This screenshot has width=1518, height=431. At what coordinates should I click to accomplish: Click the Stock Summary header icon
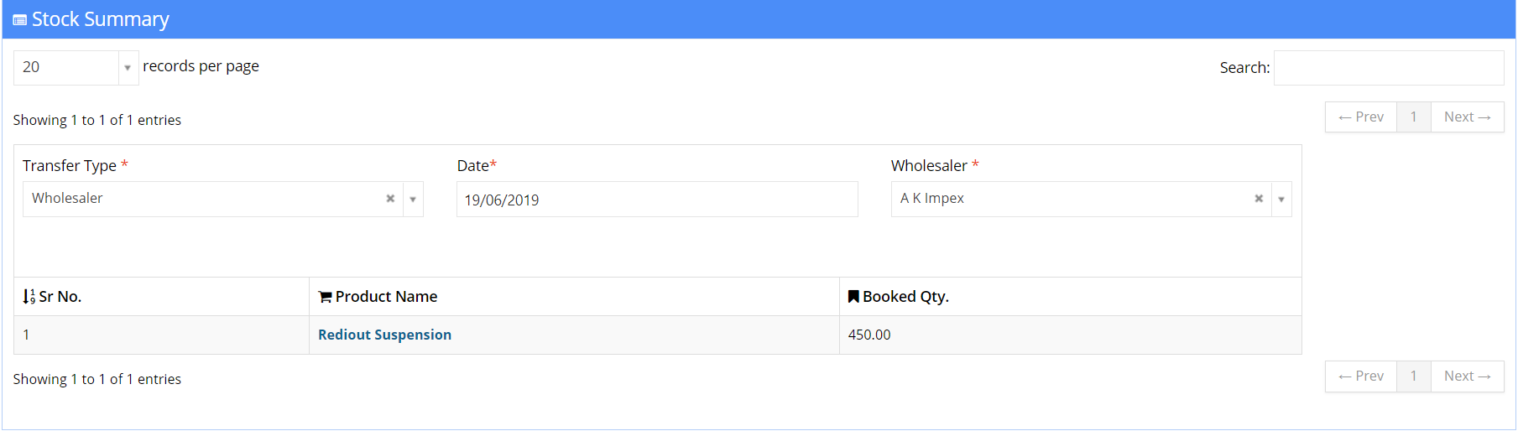pos(20,20)
